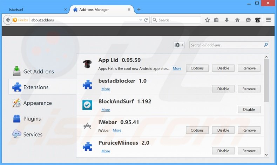Select the PuruiceMiineus 2.0 title

[x=124, y=143]
